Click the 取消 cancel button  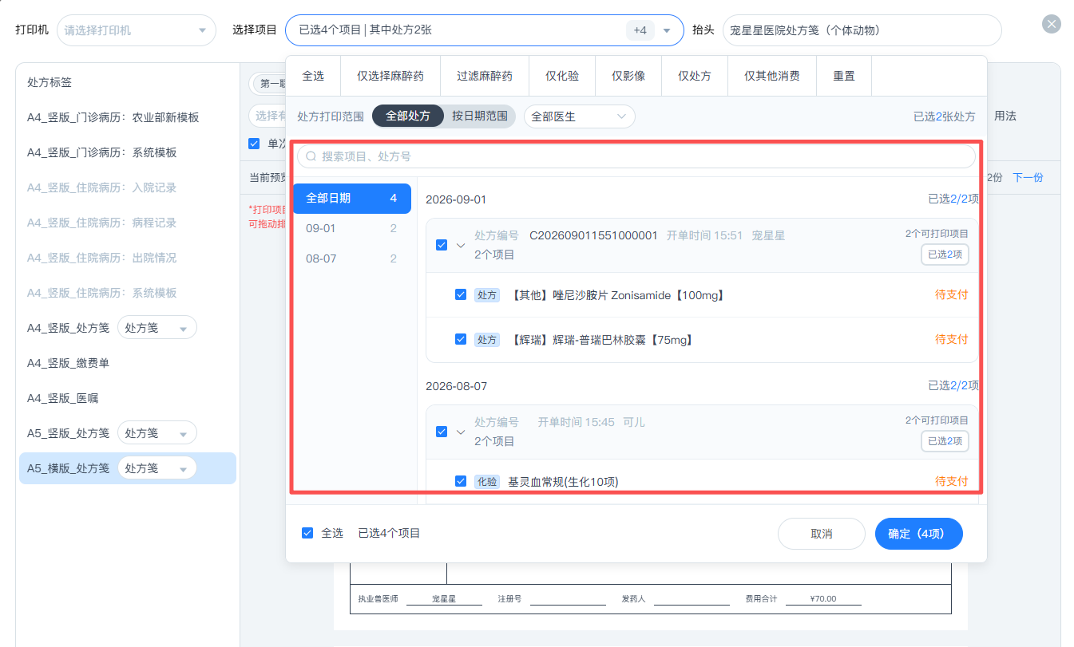(x=822, y=534)
